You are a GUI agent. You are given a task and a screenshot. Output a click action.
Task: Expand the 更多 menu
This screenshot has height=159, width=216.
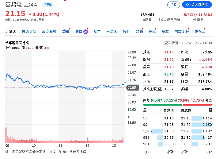pos(199,32)
